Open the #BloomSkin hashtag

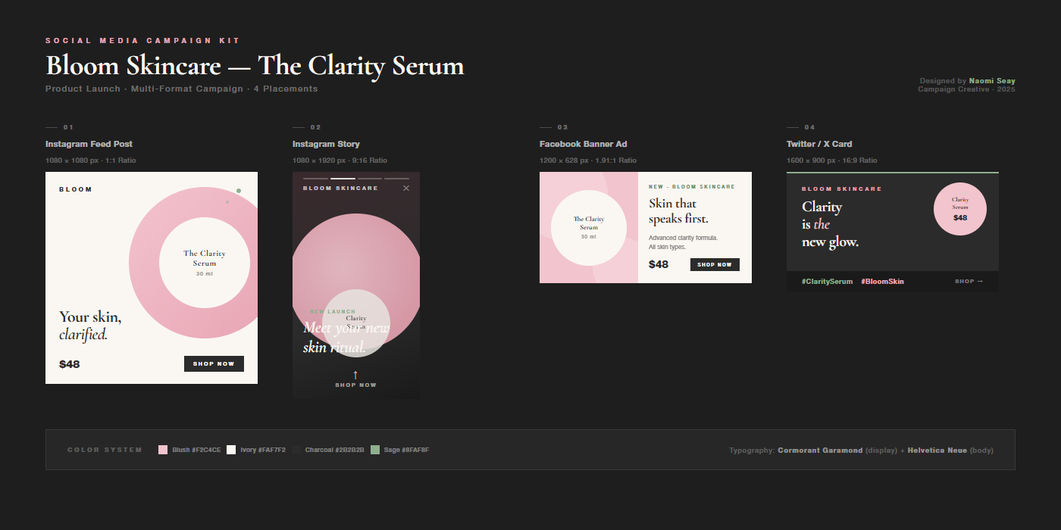(882, 282)
